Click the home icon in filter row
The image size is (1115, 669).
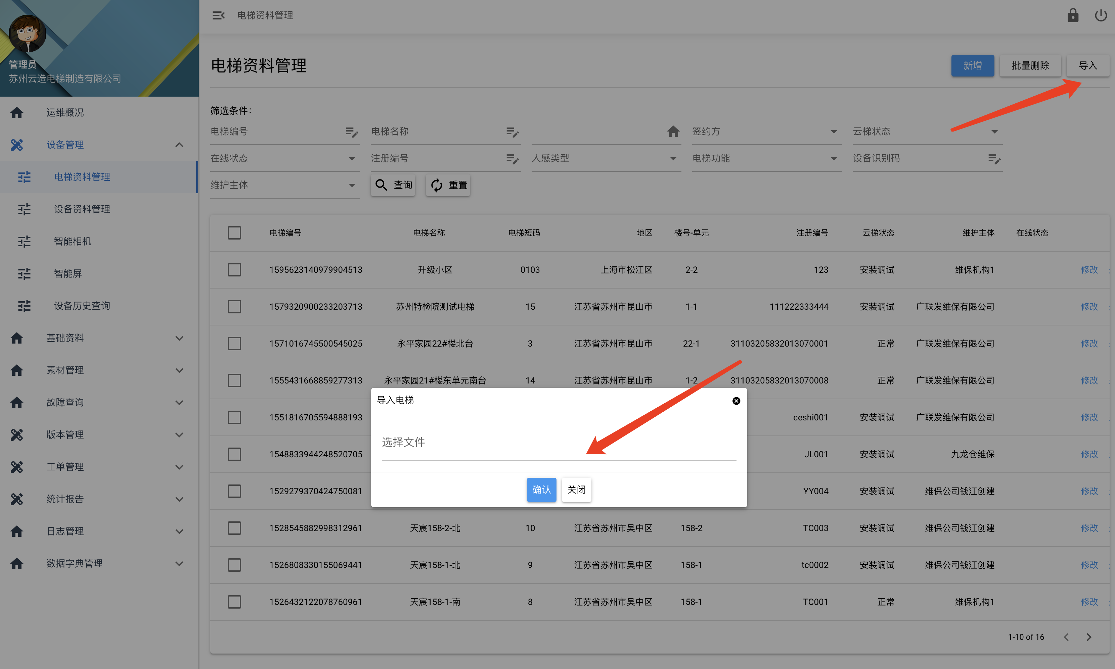point(673,132)
